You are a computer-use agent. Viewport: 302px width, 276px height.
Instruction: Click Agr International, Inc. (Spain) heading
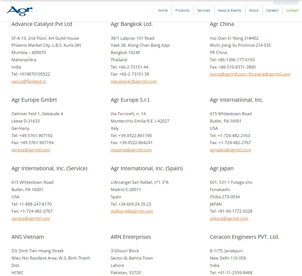click(x=147, y=168)
